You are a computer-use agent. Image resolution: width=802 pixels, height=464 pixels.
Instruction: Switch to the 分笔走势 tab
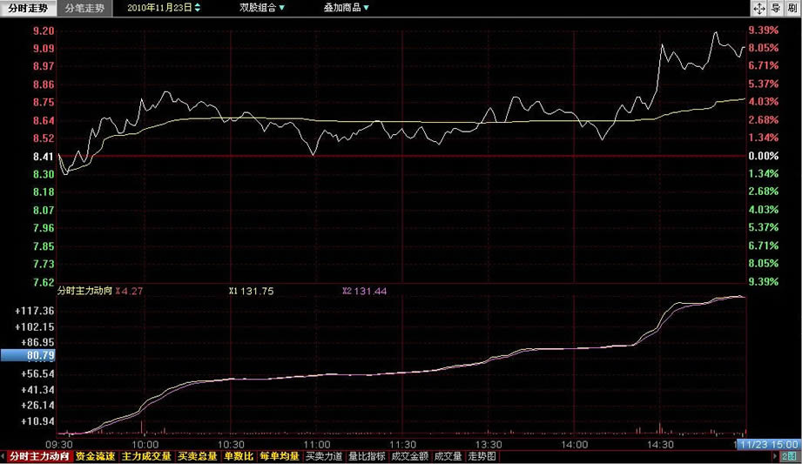[86, 8]
